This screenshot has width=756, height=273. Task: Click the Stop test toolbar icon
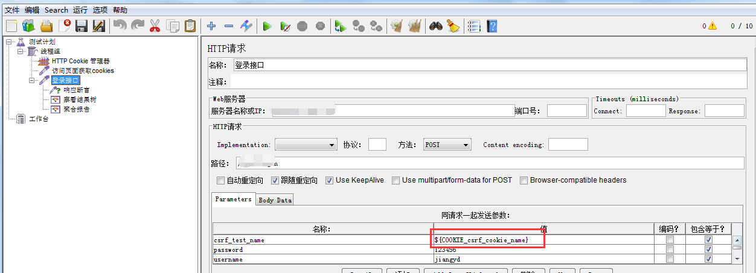(303, 26)
